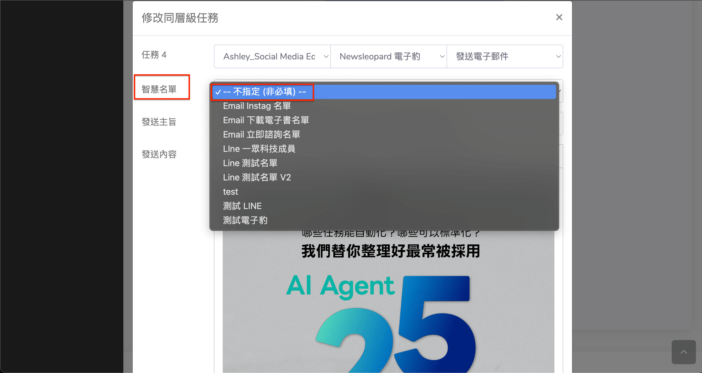The image size is (702, 373).
Task: Open the Ashley_Social Media dropdown
Action: [x=272, y=56]
